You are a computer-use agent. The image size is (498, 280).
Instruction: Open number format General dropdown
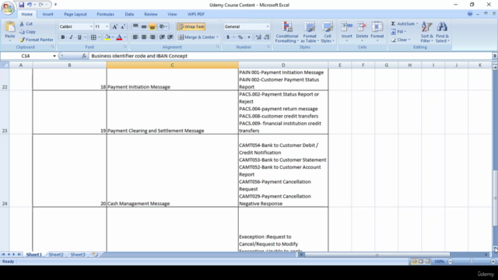point(268,26)
